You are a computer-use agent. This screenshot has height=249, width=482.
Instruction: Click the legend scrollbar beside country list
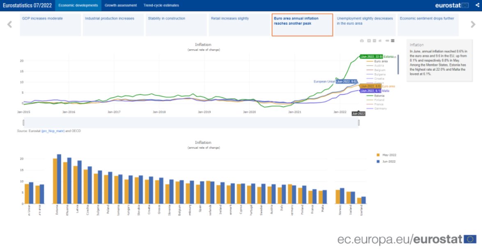[398, 64]
